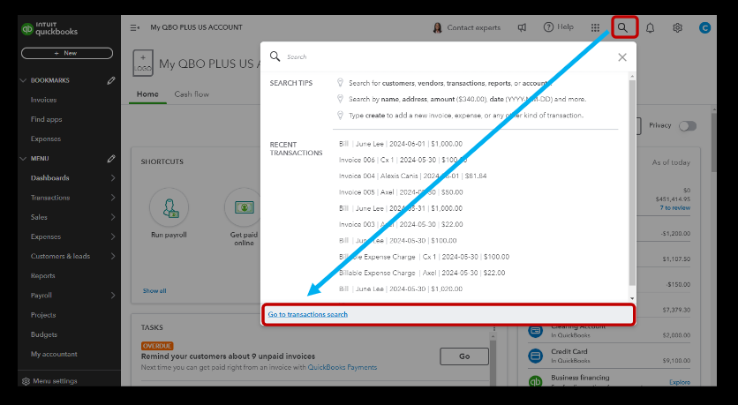Open Invoice 003 $22.00 transaction
Screen dimensions: 738x405
(x=401, y=224)
